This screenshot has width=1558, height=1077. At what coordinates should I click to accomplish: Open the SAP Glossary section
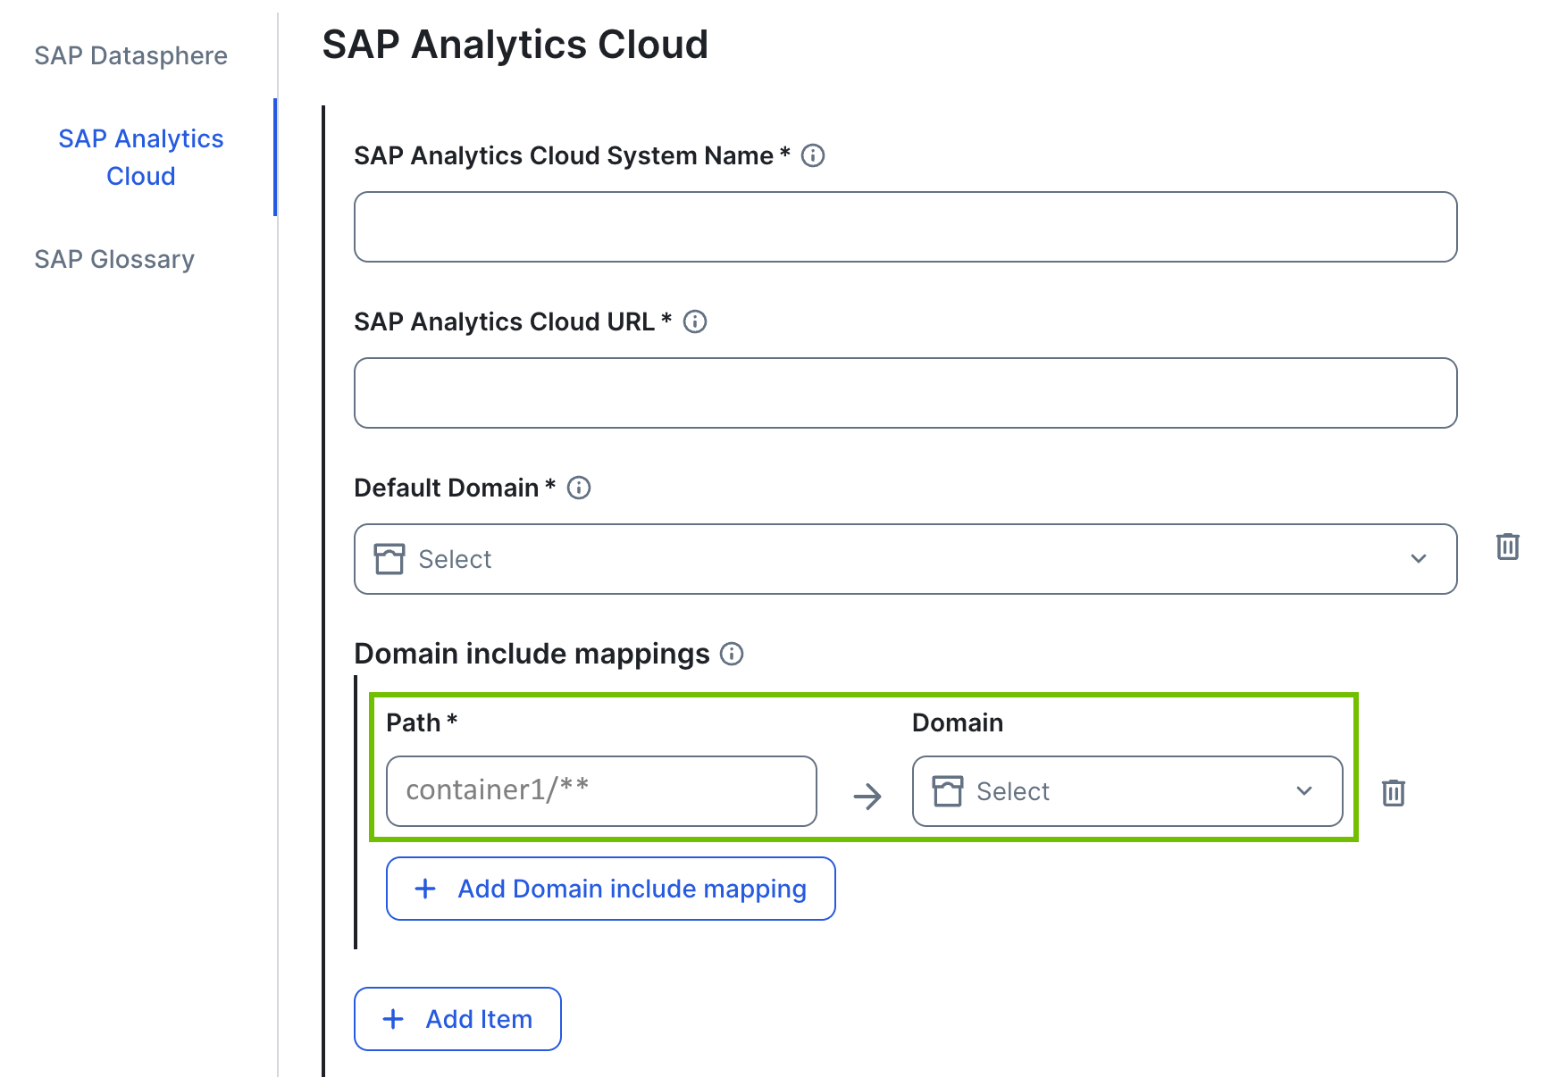[x=114, y=259]
